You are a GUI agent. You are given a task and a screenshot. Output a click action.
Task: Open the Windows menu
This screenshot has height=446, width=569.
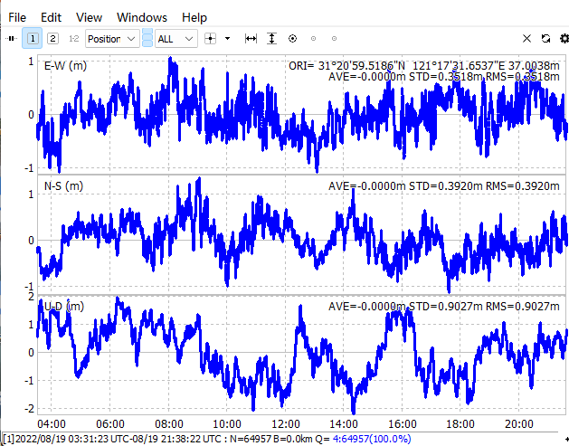click(x=142, y=17)
